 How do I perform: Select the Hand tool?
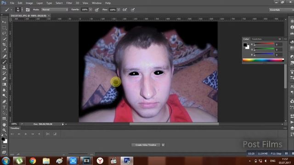(x=4, y=125)
